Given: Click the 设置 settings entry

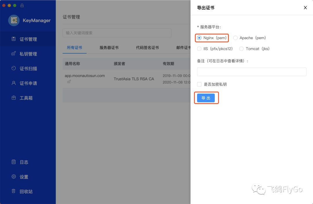Looking at the screenshot, I should tap(13, 177).
